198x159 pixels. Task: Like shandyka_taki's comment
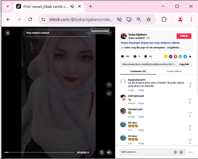190,113
